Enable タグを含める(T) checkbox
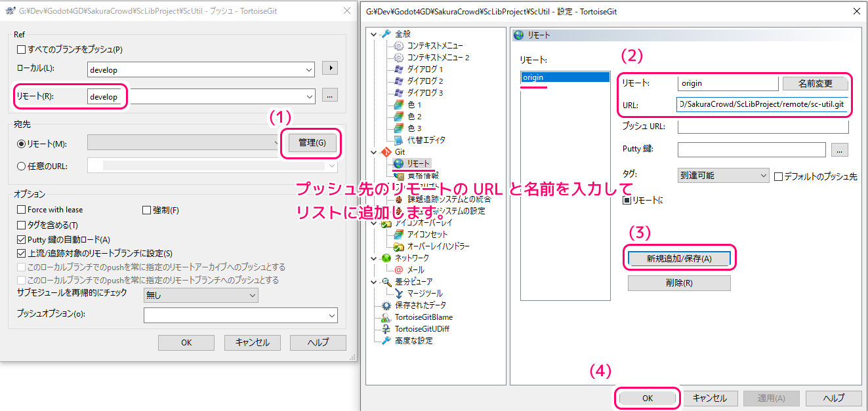 coord(22,225)
